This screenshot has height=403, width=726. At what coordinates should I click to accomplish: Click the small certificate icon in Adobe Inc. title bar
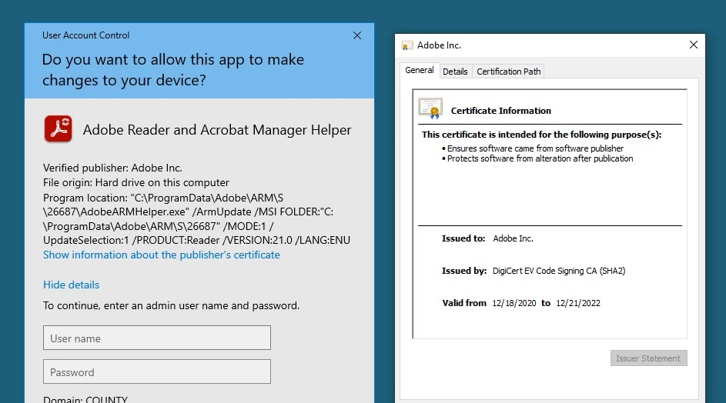407,45
